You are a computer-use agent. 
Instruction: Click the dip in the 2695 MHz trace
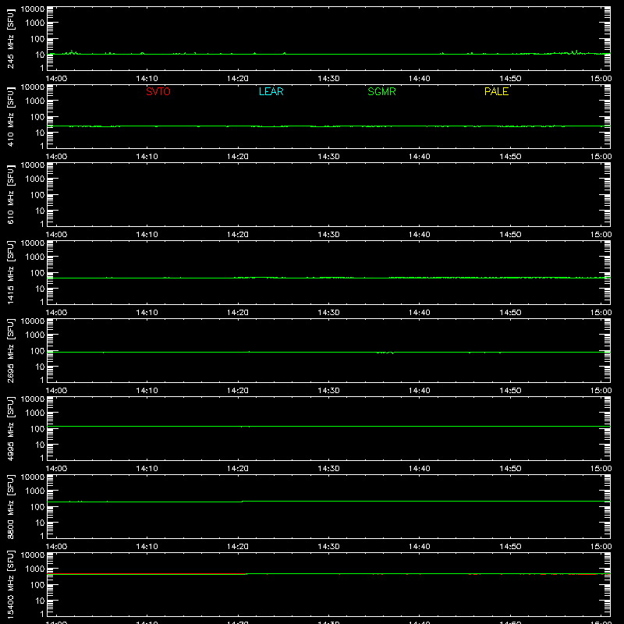385,353
